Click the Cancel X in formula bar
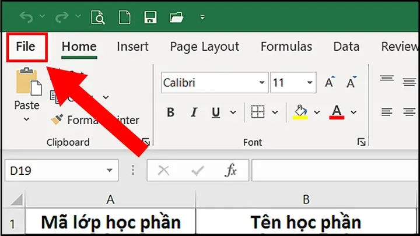420x236 pixels. [163, 170]
